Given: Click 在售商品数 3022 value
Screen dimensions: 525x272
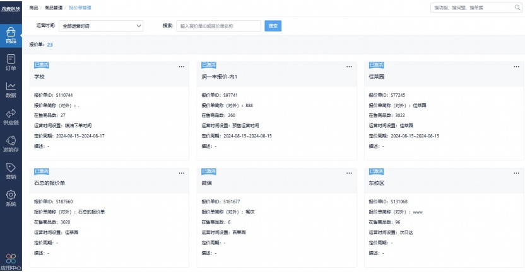Looking at the screenshot, I should pyautogui.click(x=400, y=115).
